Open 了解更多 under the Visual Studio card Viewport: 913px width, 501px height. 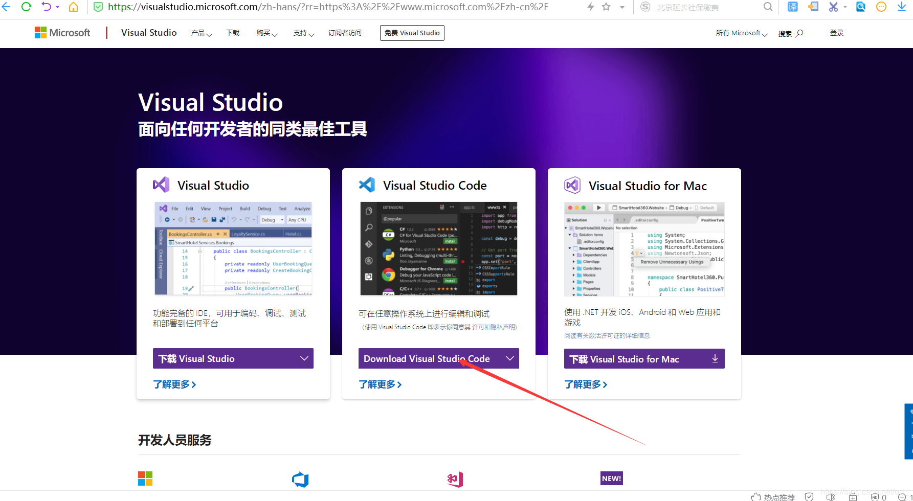[x=174, y=384]
